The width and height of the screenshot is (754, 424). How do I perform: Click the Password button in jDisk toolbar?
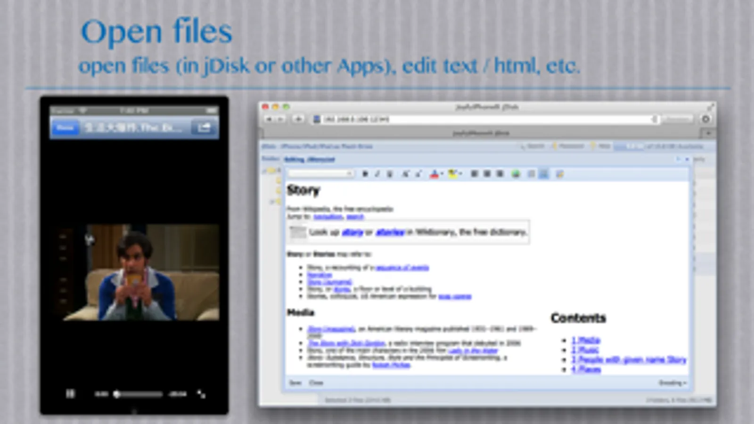tap(568, 147)
